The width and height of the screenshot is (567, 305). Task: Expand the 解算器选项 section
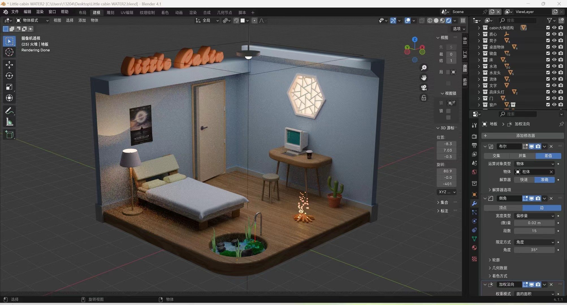[500, 190]
